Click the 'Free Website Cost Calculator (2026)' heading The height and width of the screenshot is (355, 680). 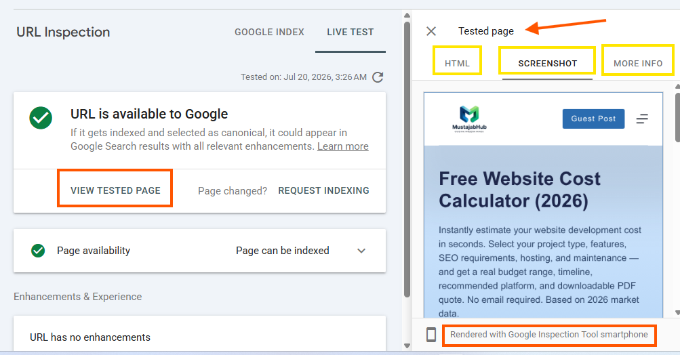519,190
